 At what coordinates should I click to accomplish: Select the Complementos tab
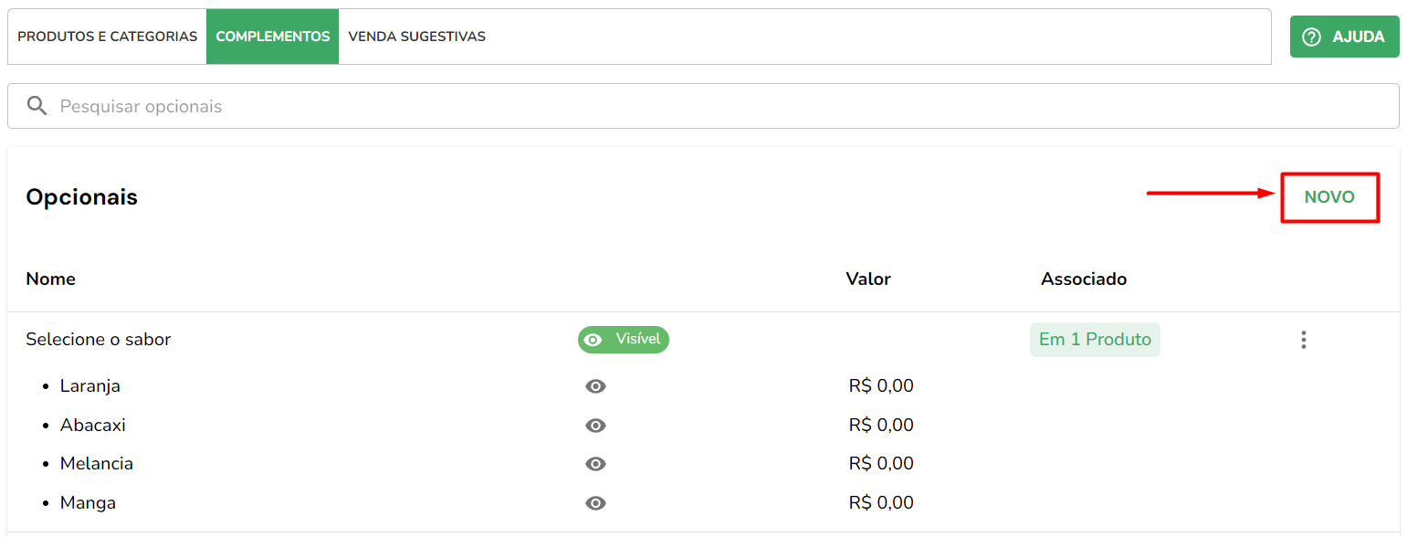(x=273, y=37)
